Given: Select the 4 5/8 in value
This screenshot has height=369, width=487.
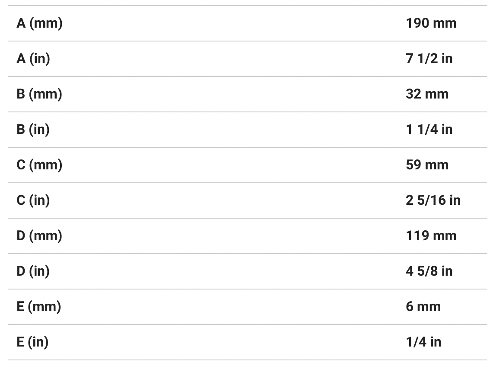Looking at the screenshot, I should tap(429, 271).
